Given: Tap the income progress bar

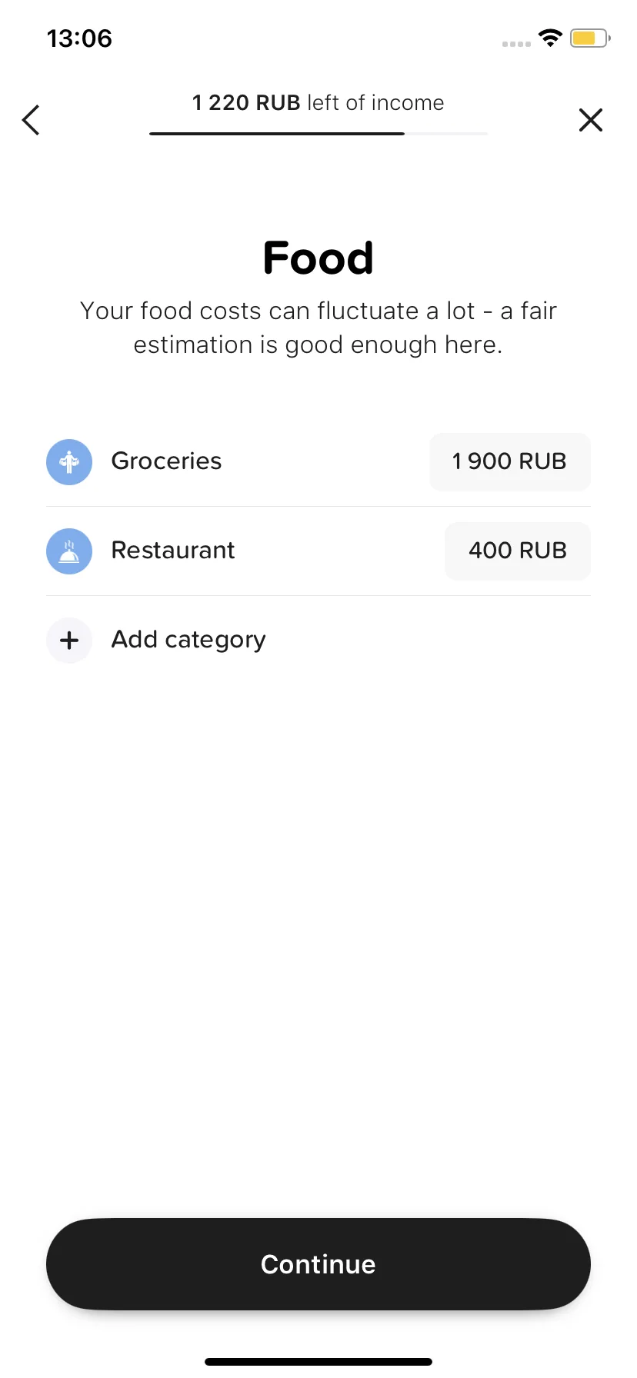Looking at the screenshot, I should click(318, 134).
